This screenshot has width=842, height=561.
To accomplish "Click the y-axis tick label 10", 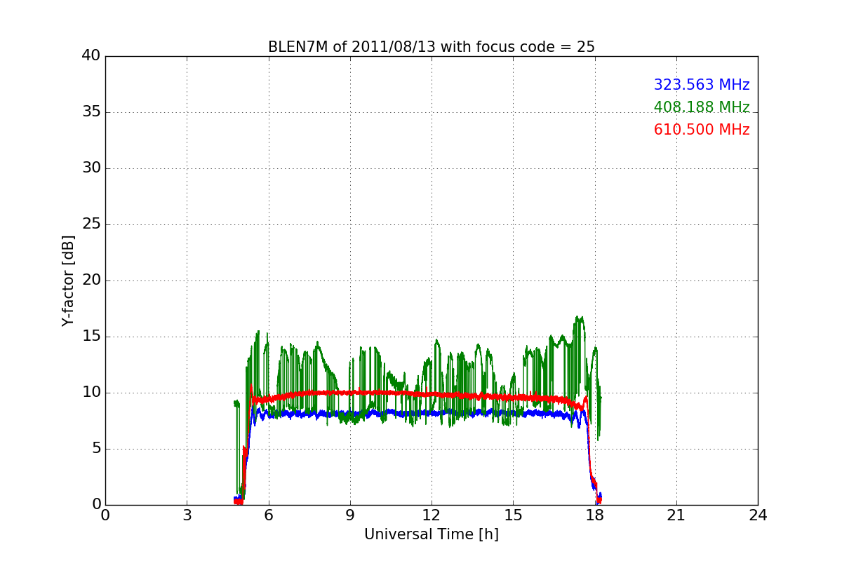I will [x=91, y=393].
